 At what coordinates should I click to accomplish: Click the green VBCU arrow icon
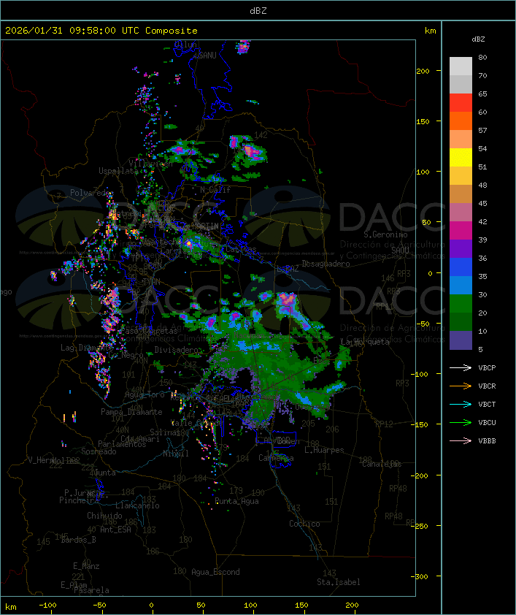coord(461,422)
